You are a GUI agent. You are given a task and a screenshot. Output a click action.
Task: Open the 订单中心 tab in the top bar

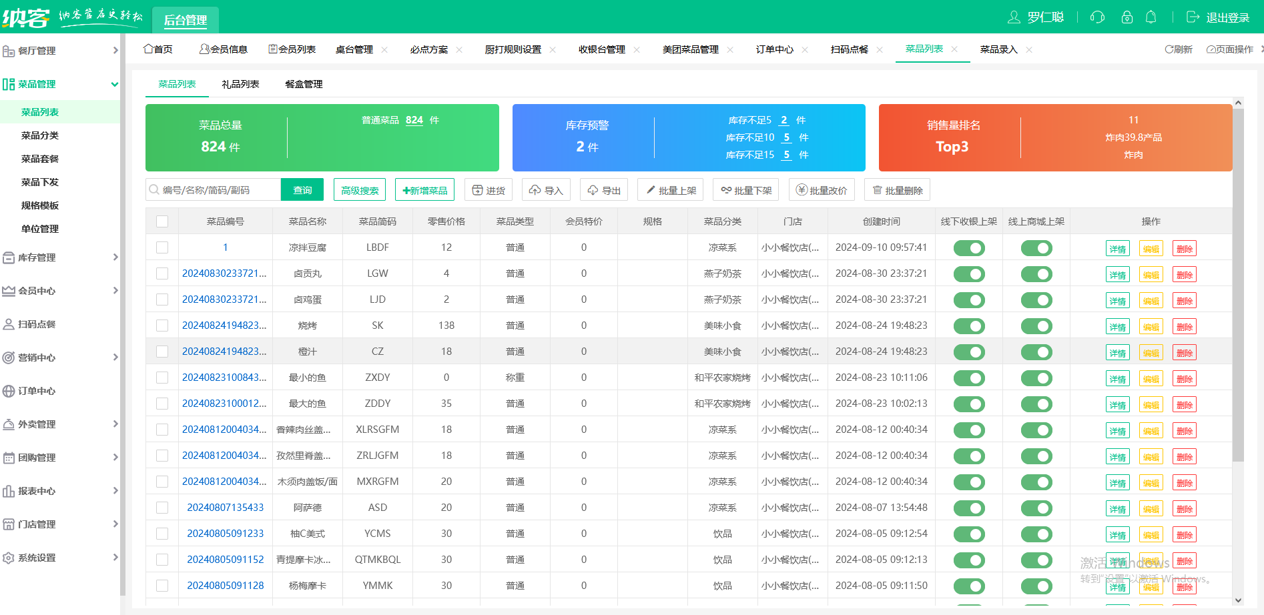point(774,49)
